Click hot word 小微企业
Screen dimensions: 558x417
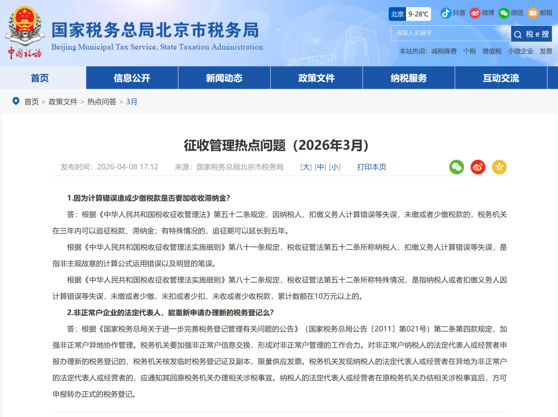520,51
